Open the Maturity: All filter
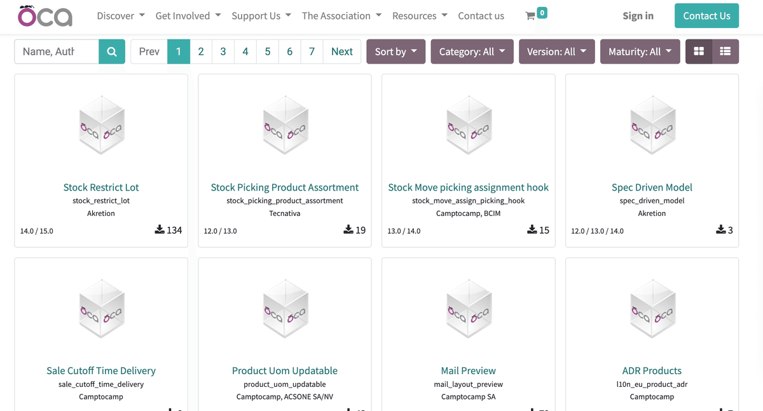The width and height of the screenshot is (763, 411). click(x=640, y=51)
